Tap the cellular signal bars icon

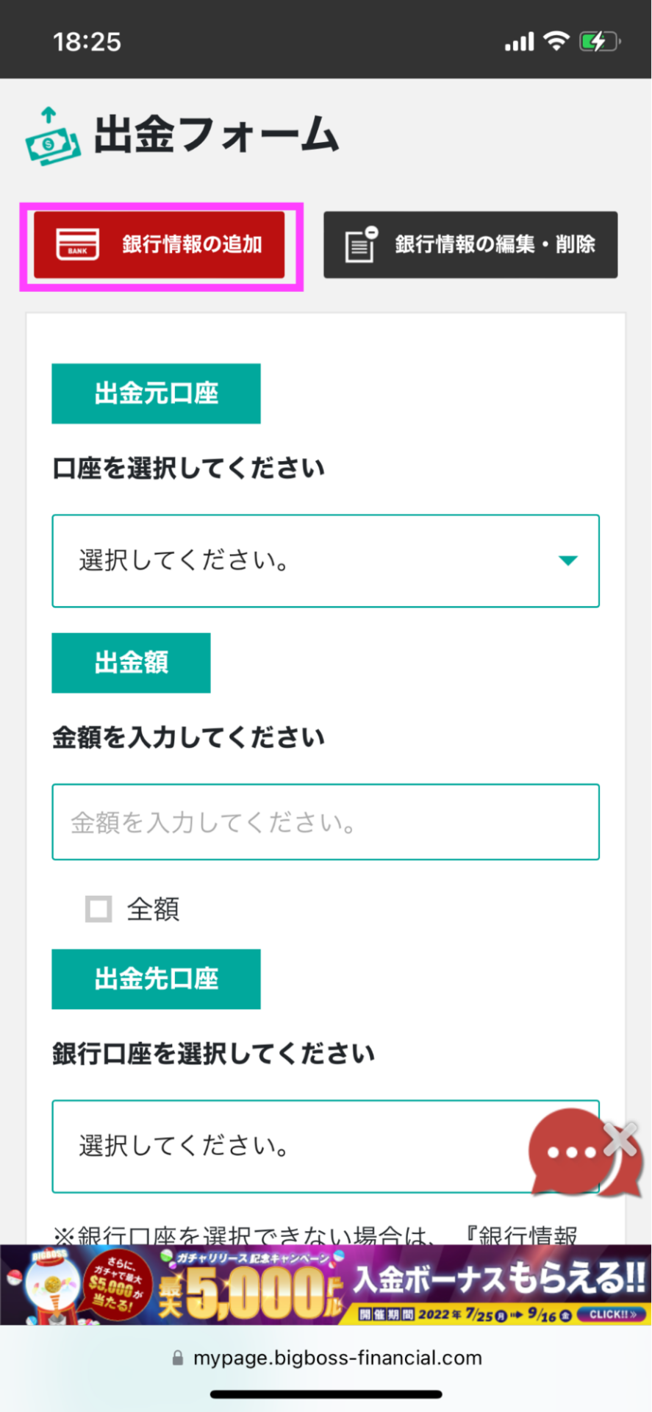[x=519, y=43]
